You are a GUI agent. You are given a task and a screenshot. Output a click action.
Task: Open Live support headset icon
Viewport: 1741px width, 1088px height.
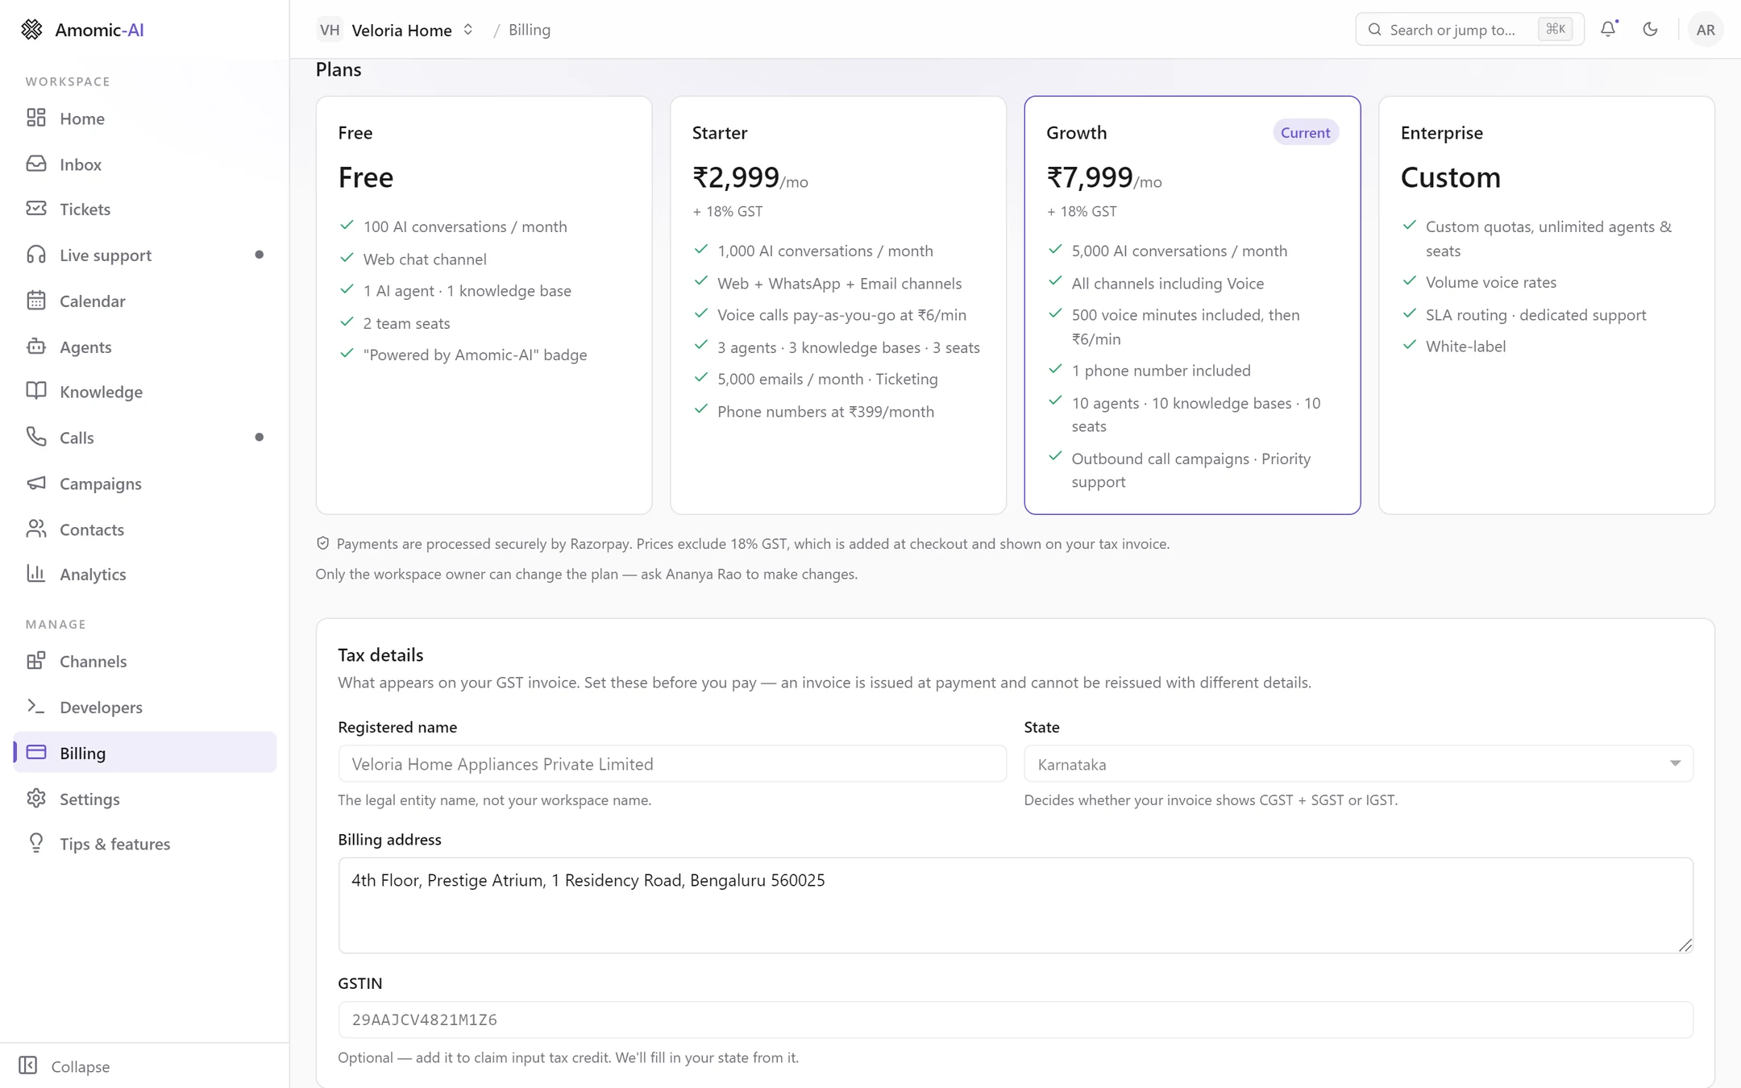(x=36, y=255)
